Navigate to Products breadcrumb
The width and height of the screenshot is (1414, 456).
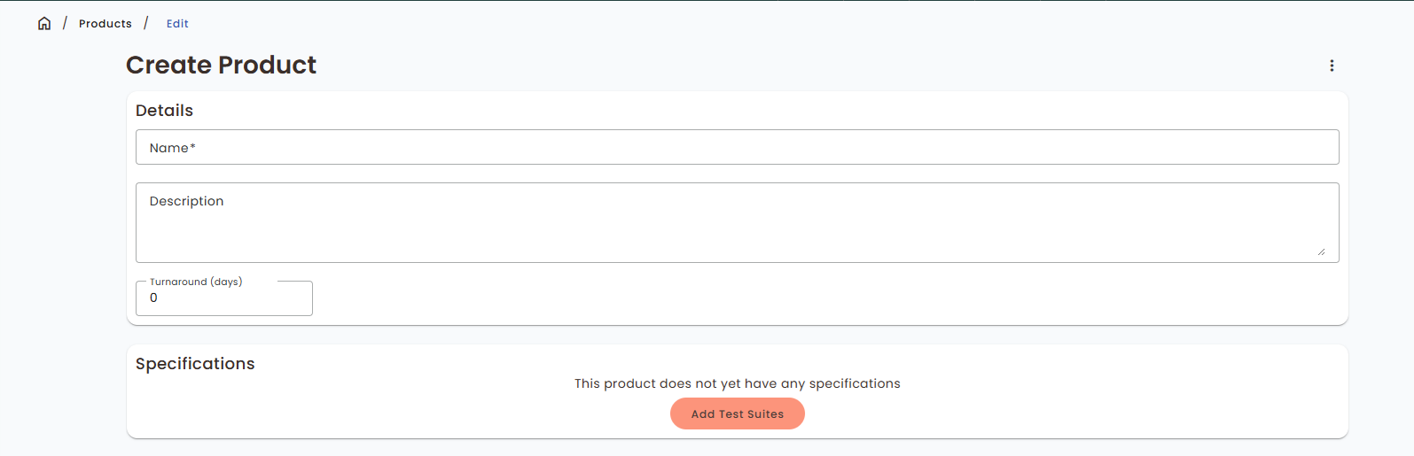105,24
